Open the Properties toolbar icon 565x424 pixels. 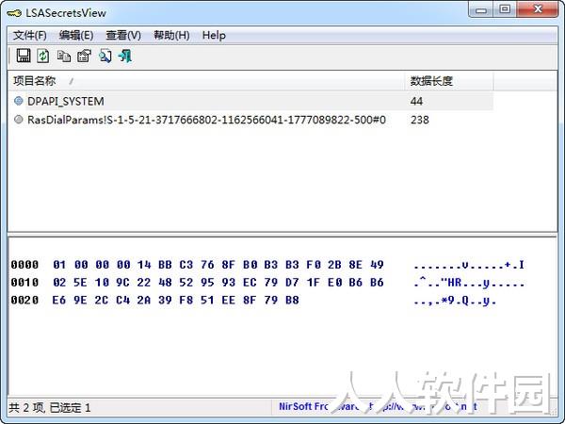point(85,56)
